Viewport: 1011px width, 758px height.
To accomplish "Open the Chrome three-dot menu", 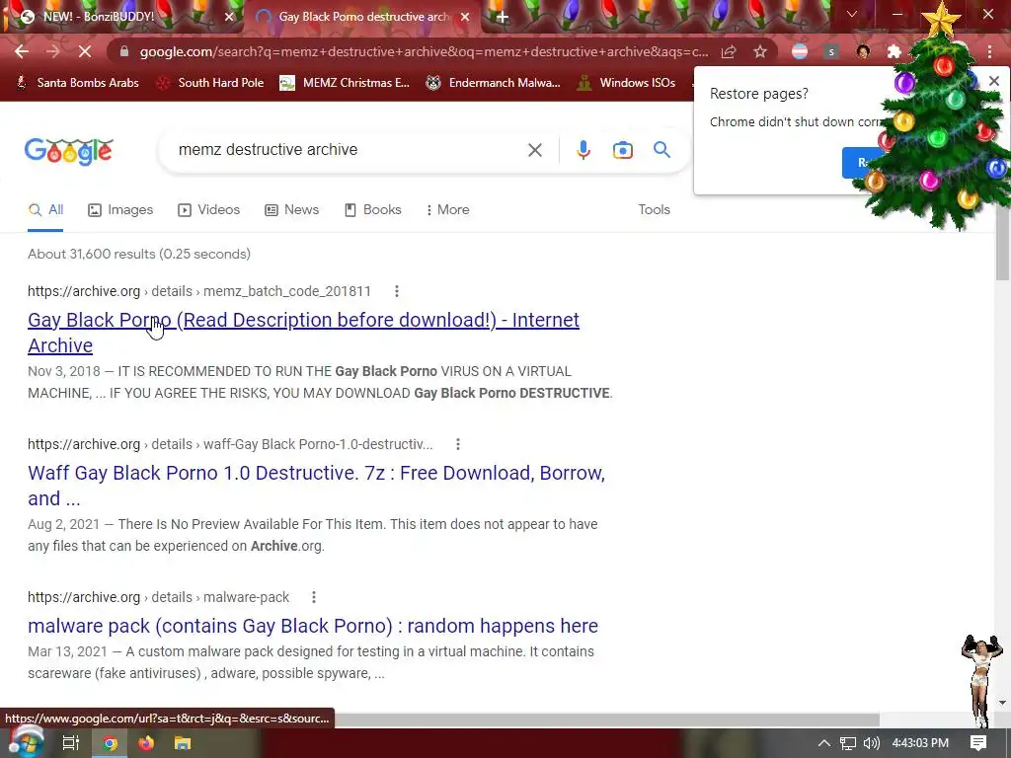I will click(x=989, y=51).
